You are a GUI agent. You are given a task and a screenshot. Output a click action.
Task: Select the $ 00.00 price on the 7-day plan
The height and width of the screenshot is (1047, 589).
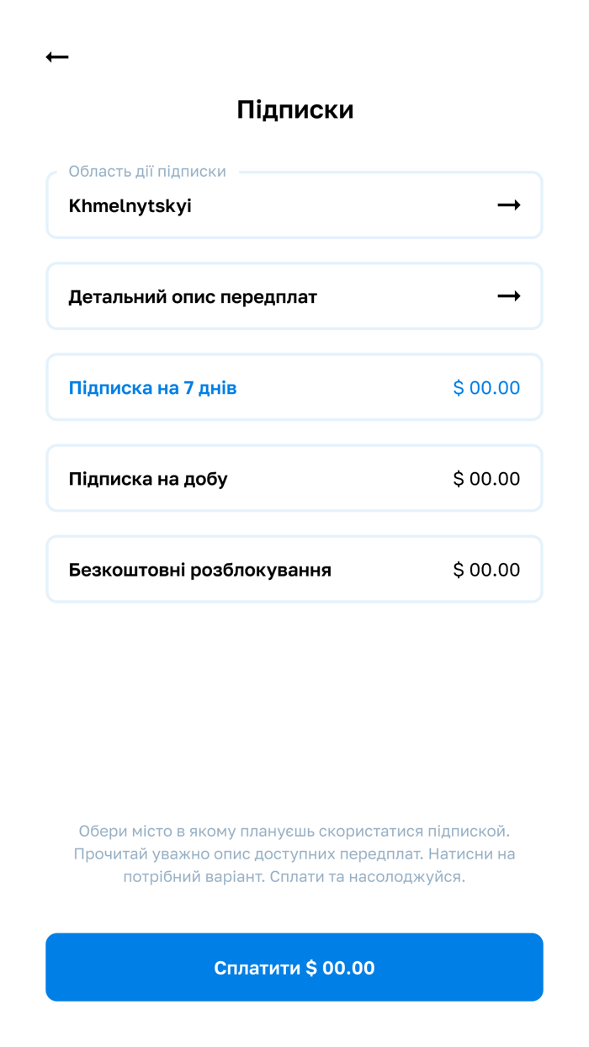tap(486, 387)
